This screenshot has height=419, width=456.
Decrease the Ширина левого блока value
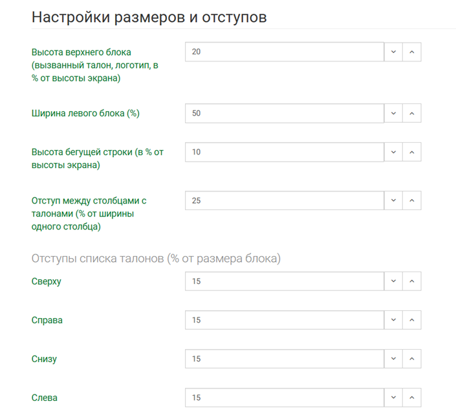click(x=393, y=113)
